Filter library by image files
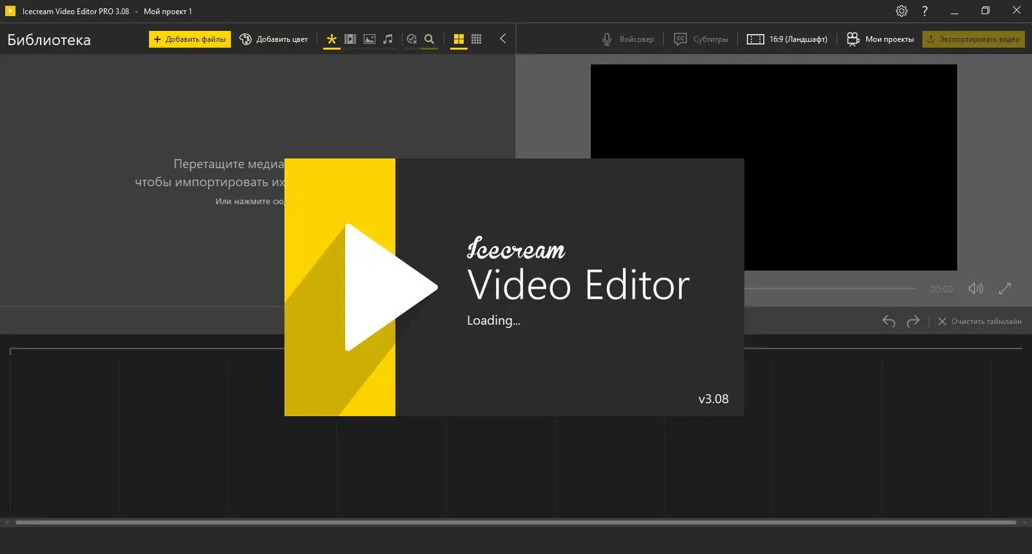The height and width of the screenshot is (554, 1032). 370,39
